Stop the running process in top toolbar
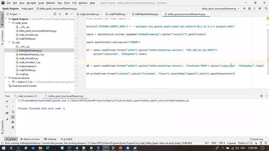This screenshot has width=269, height=151. point(260,8)
